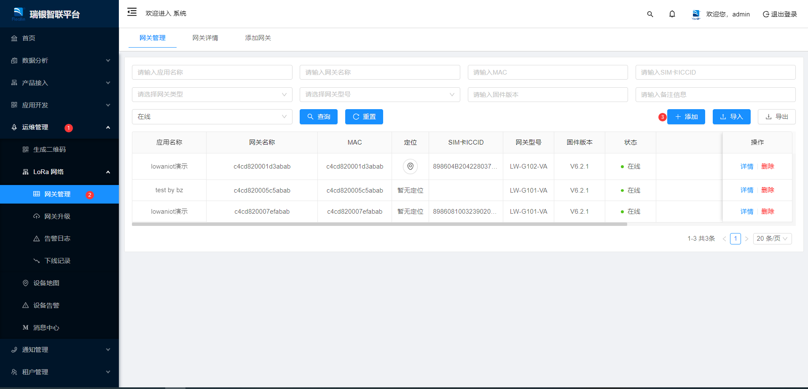Click the 下线记录 falling-line icon
808x389 pixels.
[x=37, y=261]
